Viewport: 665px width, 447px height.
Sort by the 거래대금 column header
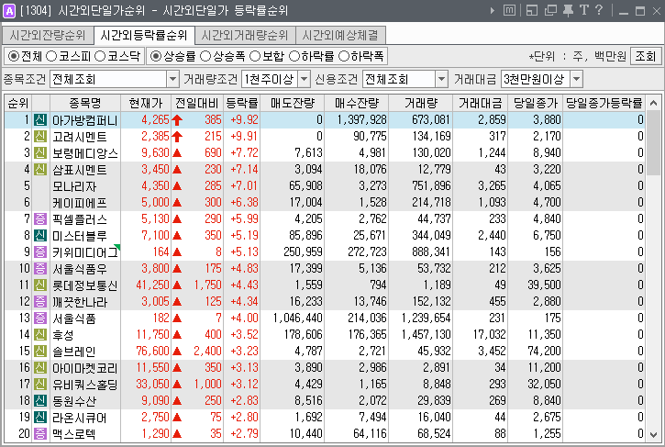[480, 103]
